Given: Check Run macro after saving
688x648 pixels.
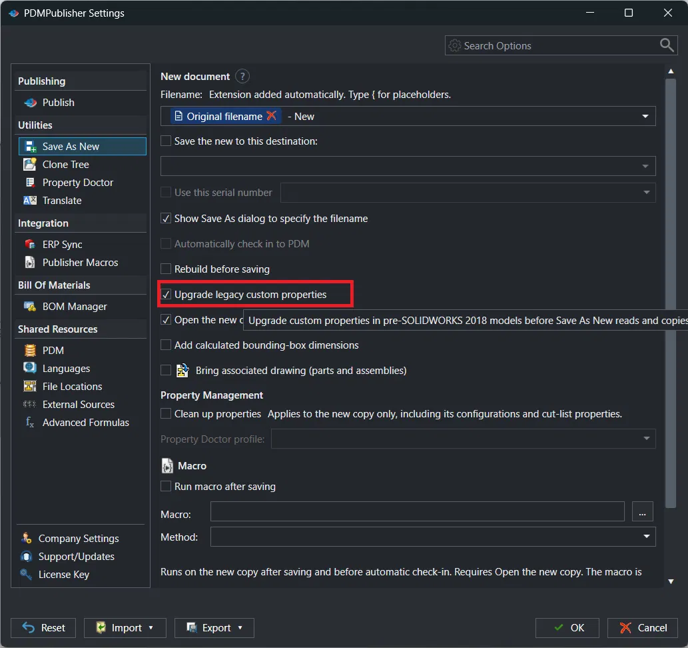Looking at the screenshot, I should [x=165, y=486].
